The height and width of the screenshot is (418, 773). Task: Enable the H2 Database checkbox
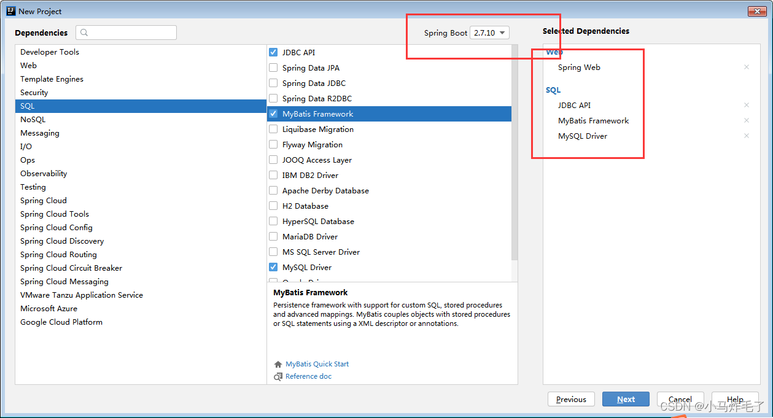point(274,206)
